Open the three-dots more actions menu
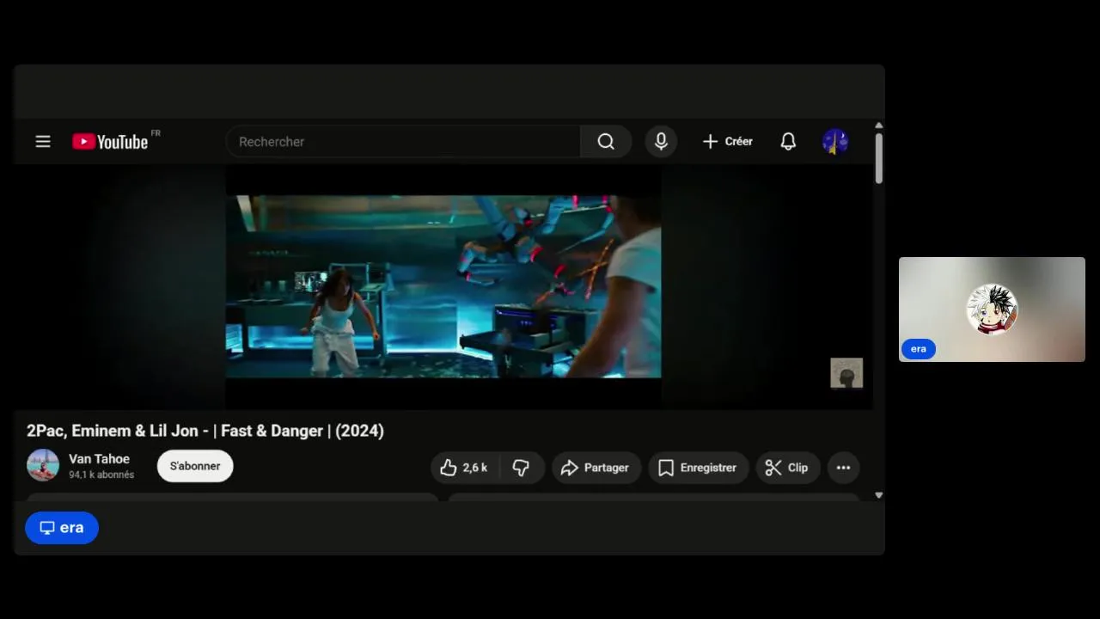The height and width of the screenshot is (619, 1100). [843, 468]
